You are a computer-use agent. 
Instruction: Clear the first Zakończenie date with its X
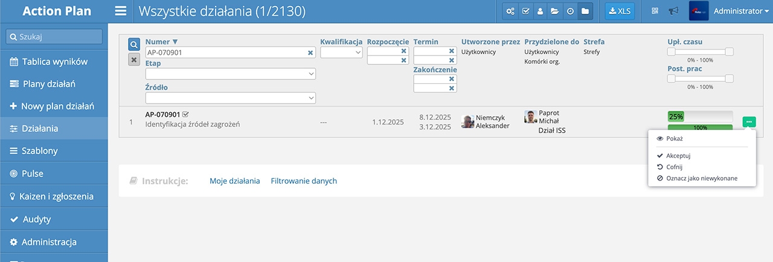(x=451, y=79)
